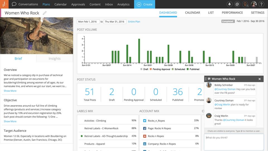Click the help question mark icon
Screen dimensions: 268x151
(261, 4)
